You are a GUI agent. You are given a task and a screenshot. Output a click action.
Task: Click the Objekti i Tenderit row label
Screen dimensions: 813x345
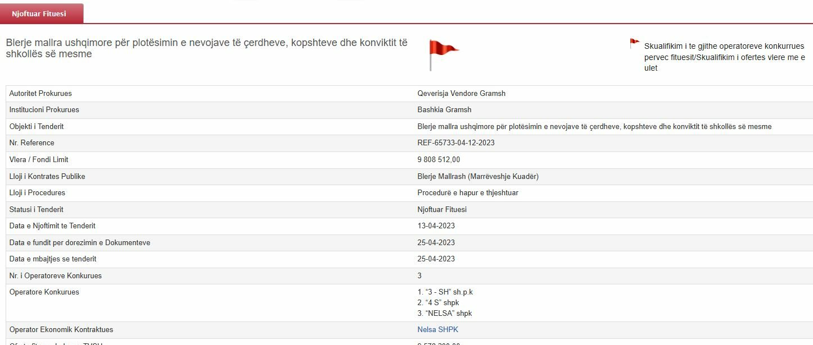[37, 126]
